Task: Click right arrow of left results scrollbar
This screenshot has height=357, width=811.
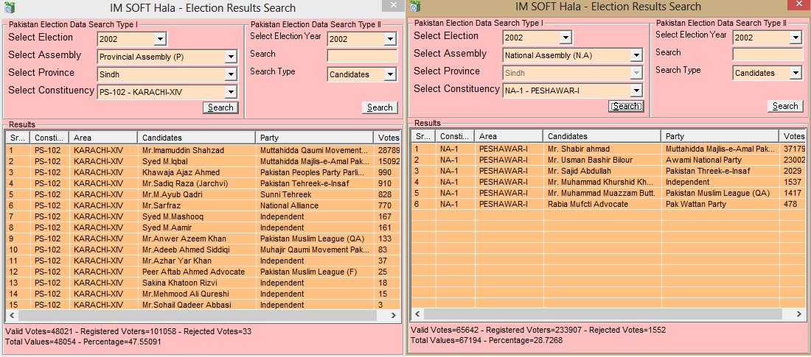Action: point(393,315)
